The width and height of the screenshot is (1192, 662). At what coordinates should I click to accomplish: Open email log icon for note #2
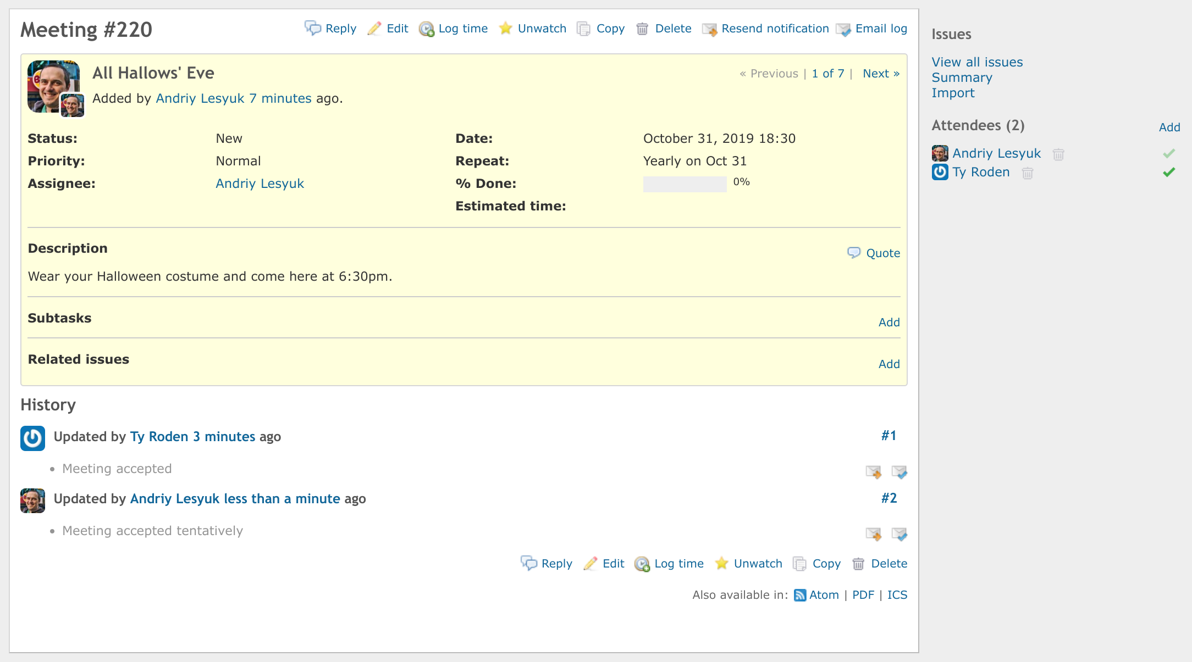[899, 533]
